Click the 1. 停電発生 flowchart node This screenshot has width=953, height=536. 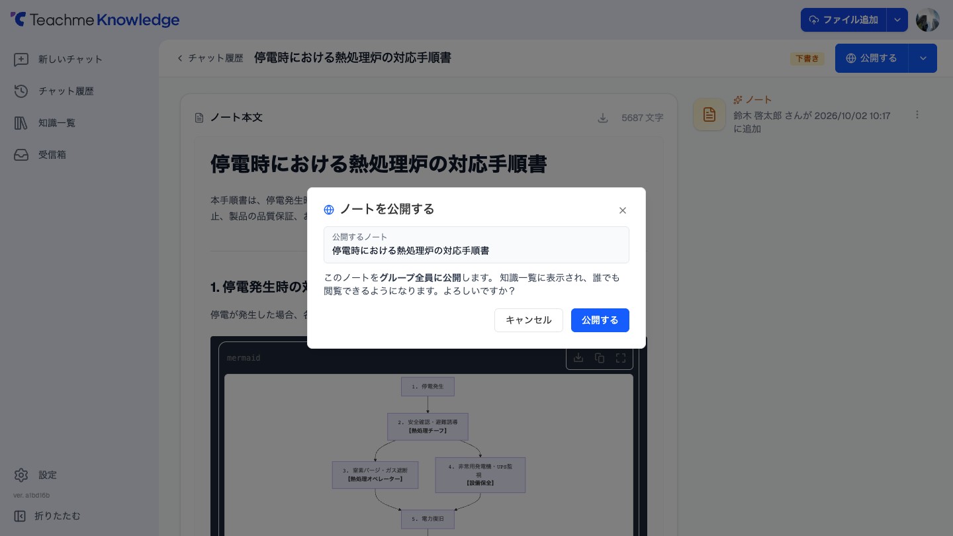point(428,386)
